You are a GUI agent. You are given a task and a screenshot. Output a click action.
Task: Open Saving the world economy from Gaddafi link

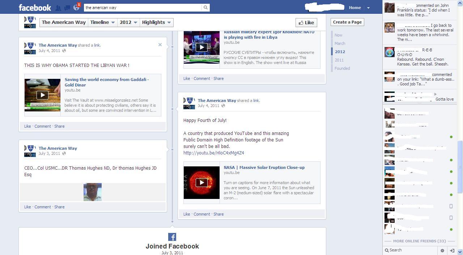107,82
